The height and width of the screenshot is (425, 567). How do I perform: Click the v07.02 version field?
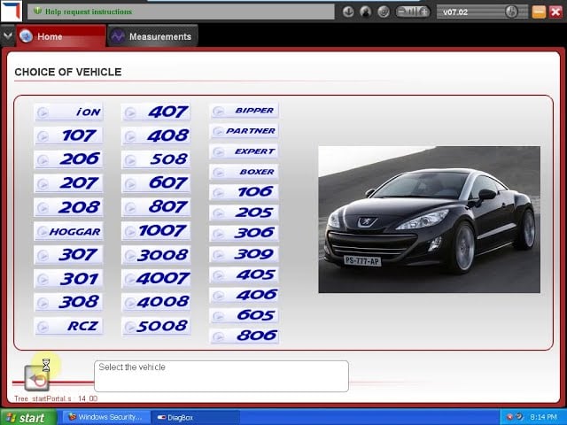coord(482,12)
